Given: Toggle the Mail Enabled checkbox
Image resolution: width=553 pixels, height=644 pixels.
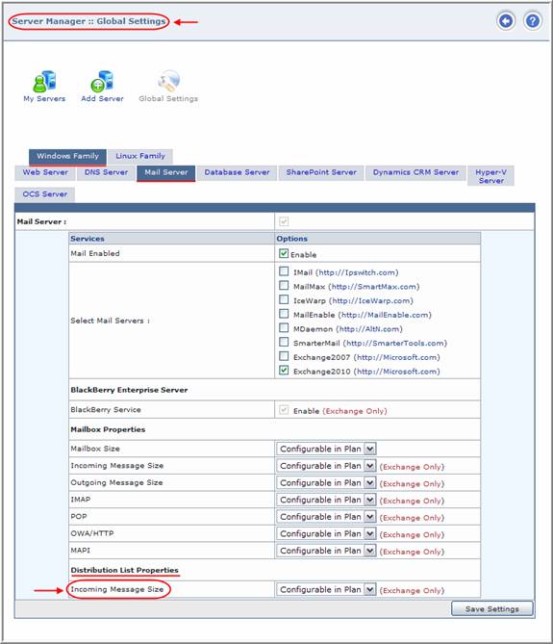Looking at the screenshot, I should click(284, 253).
